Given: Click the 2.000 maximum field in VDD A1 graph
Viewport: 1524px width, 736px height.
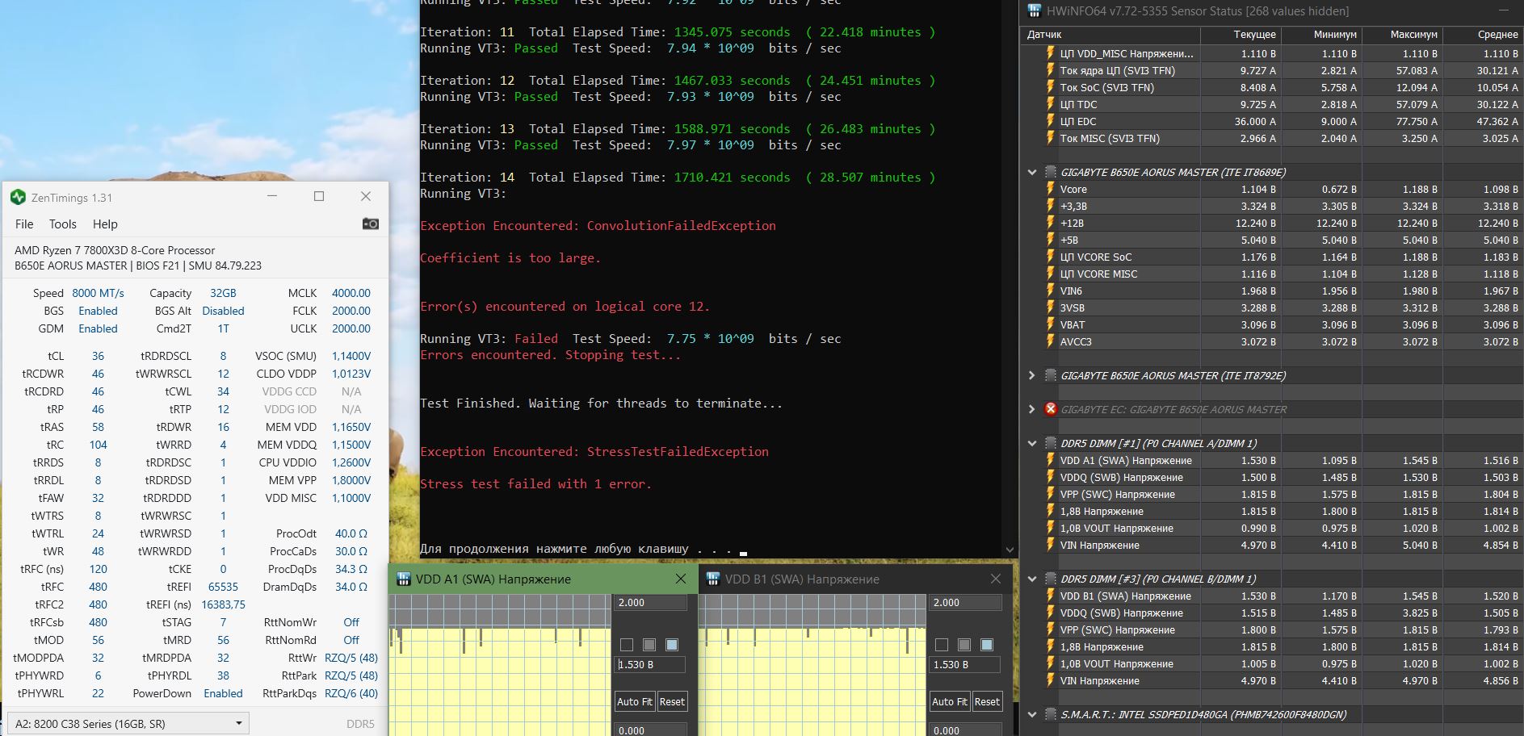Looking at the screenshot, I should [x=650, y=603].
